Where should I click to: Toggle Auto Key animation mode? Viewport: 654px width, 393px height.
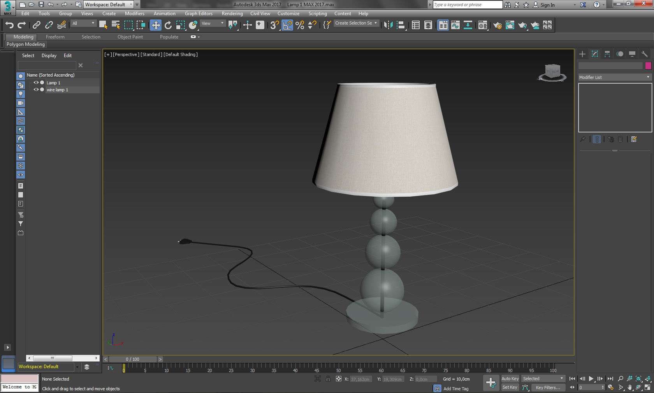[510, 379]
